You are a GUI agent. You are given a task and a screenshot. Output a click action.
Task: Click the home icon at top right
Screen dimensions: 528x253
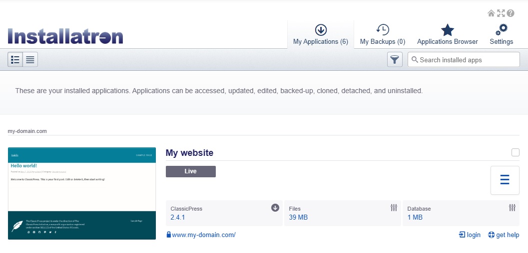pos(491,13)
